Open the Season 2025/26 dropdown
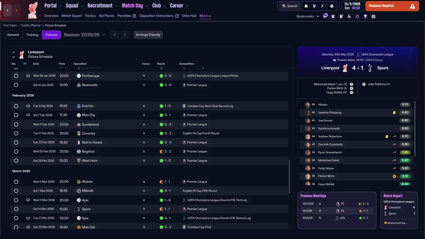425x239 pixels. (84, 35)
